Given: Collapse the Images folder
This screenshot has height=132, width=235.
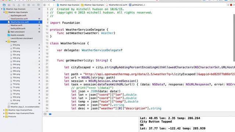Looking at the screenshot, I should [6, 41].
